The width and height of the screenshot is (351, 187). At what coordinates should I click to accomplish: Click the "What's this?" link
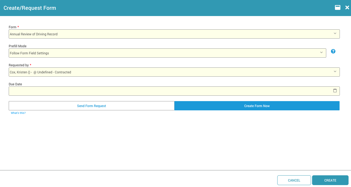tap(18, 113)
